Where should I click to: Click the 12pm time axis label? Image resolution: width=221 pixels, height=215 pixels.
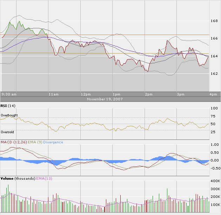tap(85, 94)
